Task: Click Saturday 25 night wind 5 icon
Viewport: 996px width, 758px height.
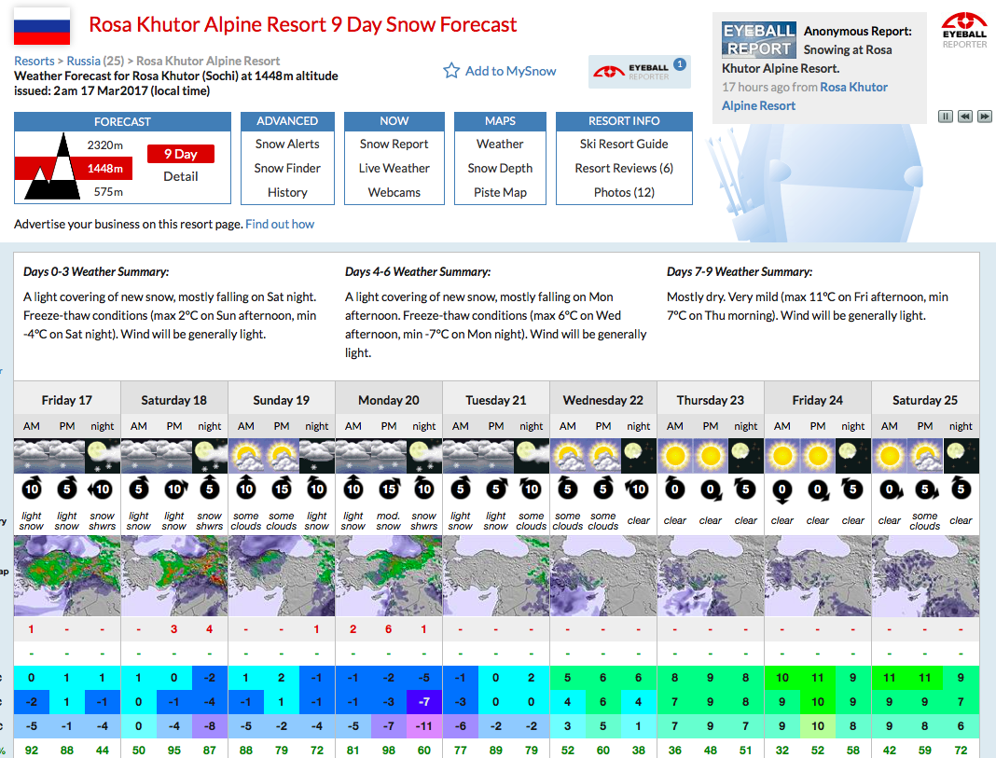Action: pyautogui.click(x=961, y=489)
